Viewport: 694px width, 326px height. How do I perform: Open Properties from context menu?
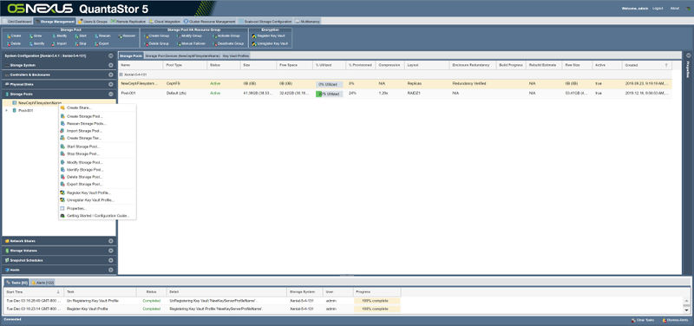pos(97,208)
